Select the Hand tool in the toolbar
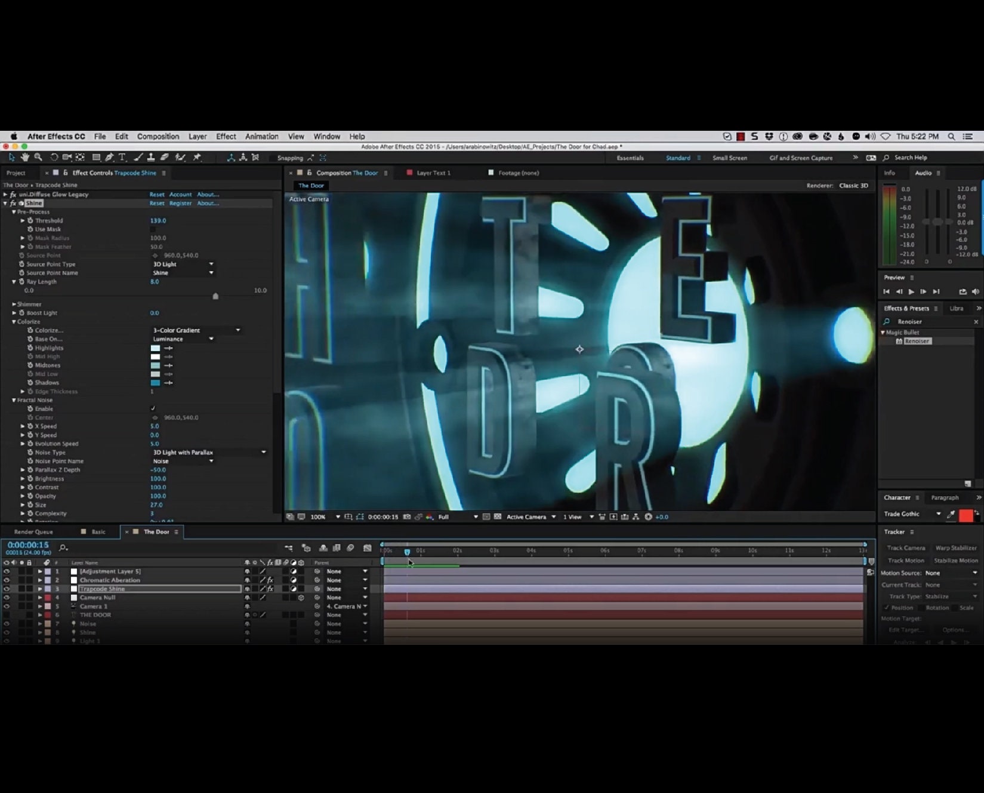This screenshot has width=984, height=793. point(25,157)
